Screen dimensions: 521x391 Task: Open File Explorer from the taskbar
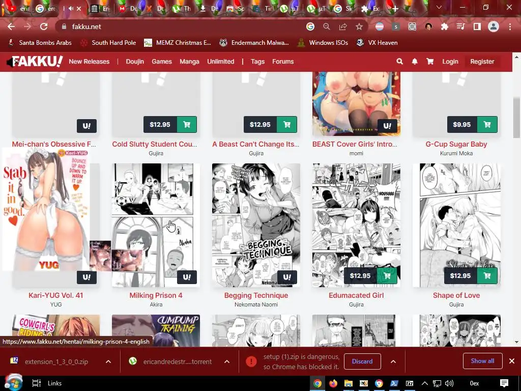click(x=349, y=383)
